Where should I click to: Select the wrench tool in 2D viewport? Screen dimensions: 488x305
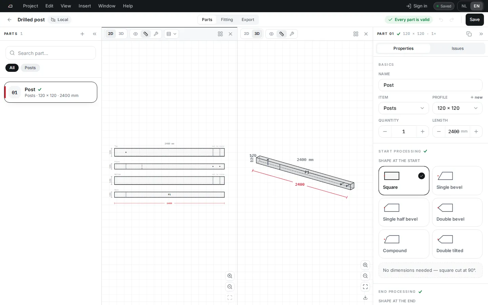[156, 34]
